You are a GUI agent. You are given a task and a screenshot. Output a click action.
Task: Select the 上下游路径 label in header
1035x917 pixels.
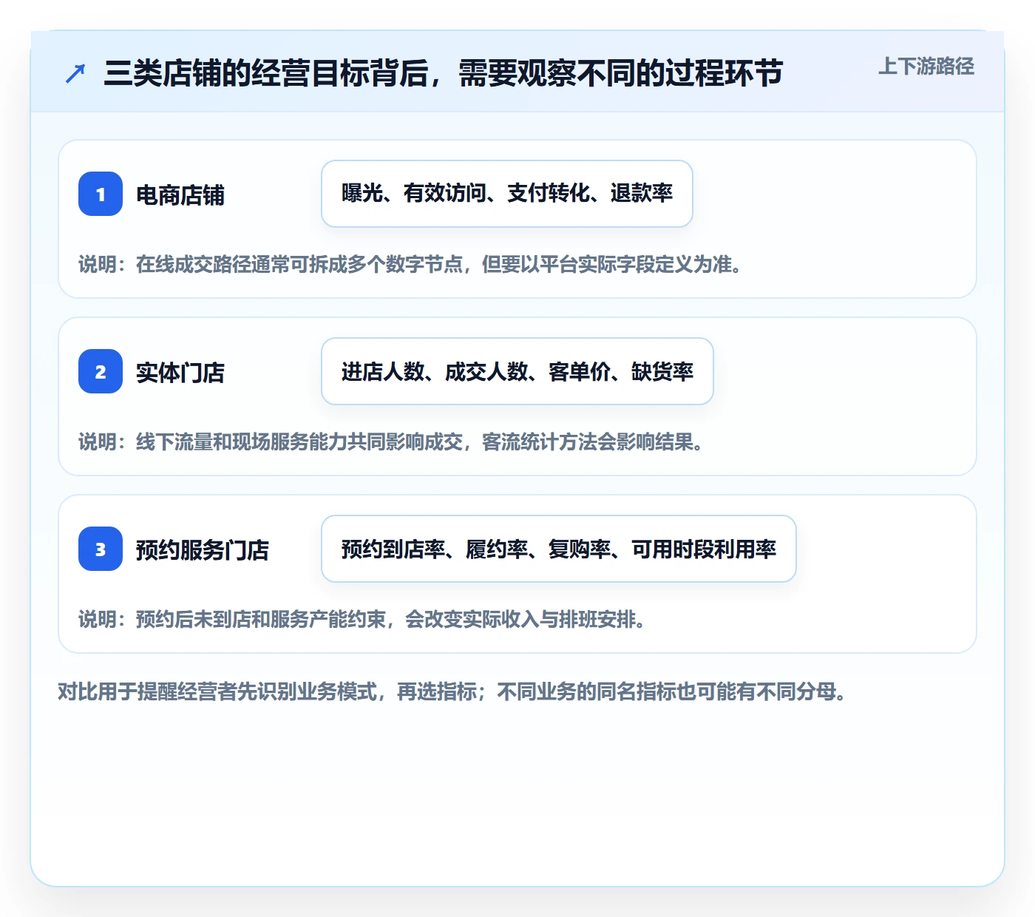click(x=926, y=67)
